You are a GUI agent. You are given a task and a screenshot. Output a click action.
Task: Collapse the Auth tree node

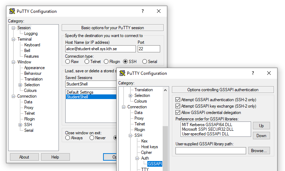click(x=137, y=158)
